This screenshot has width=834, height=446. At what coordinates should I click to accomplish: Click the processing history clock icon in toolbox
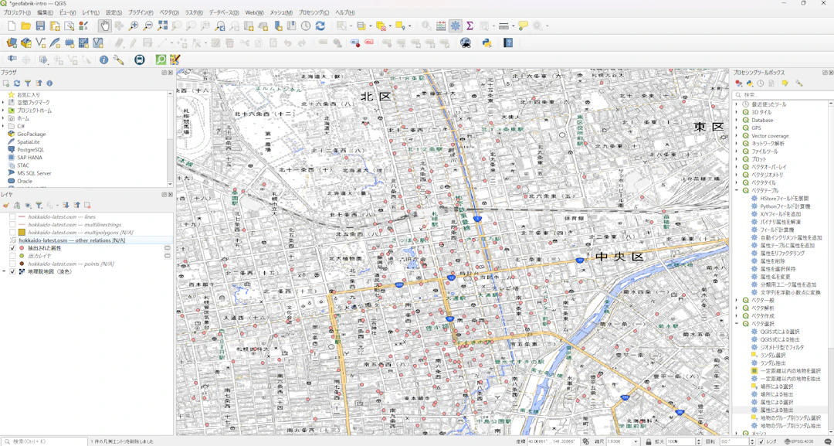coord(761,83)
